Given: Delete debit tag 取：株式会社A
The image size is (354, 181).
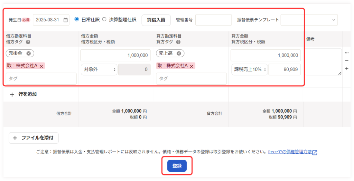Looking at the screenshot, I should coord(41,66).
